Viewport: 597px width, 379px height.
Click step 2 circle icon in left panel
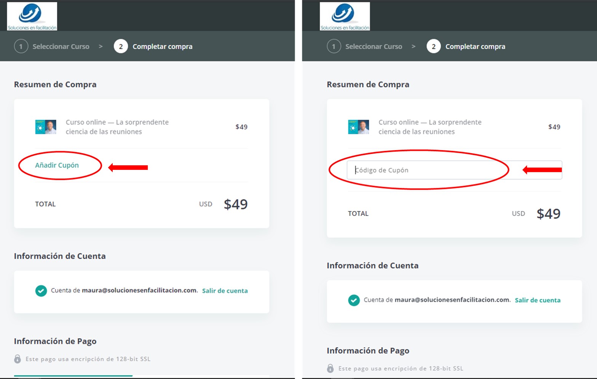pos(121,46)
